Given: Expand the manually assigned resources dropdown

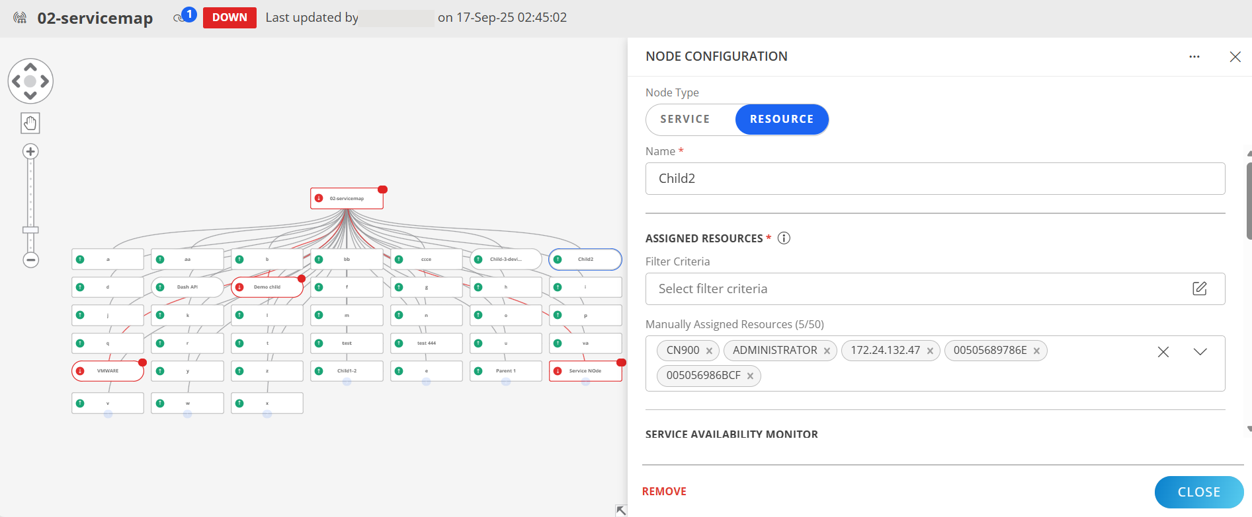Looking at the screenshot, I should click(x=1200, y=352).
